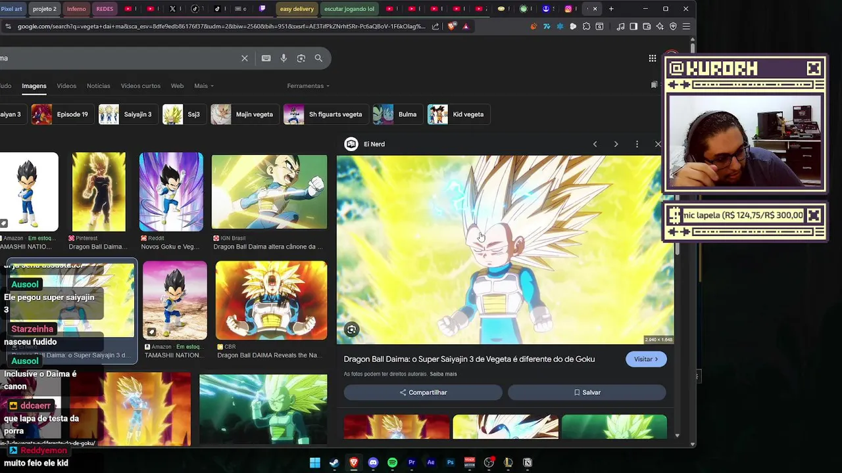Viewport: 842px width, 473px height.
Task: Launch After Effects from the taskbar
Action: [431, 462]
